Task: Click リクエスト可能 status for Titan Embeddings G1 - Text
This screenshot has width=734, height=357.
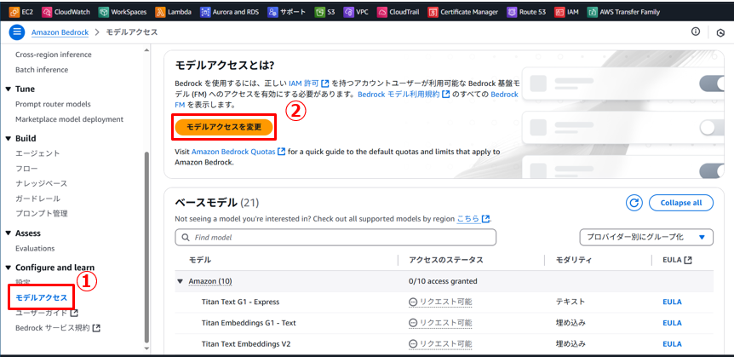Action: [440, 323]
